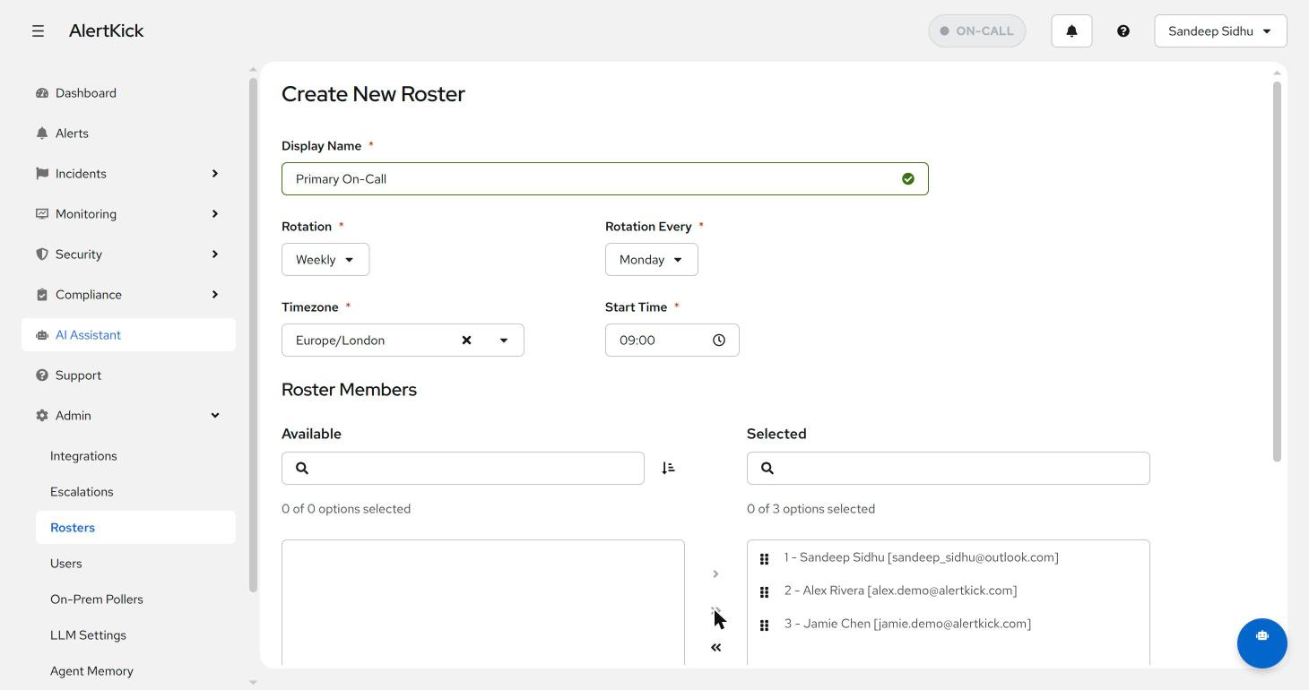Click the sidebar vertical scrollbar
The height and width of the screenshot is (690, 1309).
(253, 335)
